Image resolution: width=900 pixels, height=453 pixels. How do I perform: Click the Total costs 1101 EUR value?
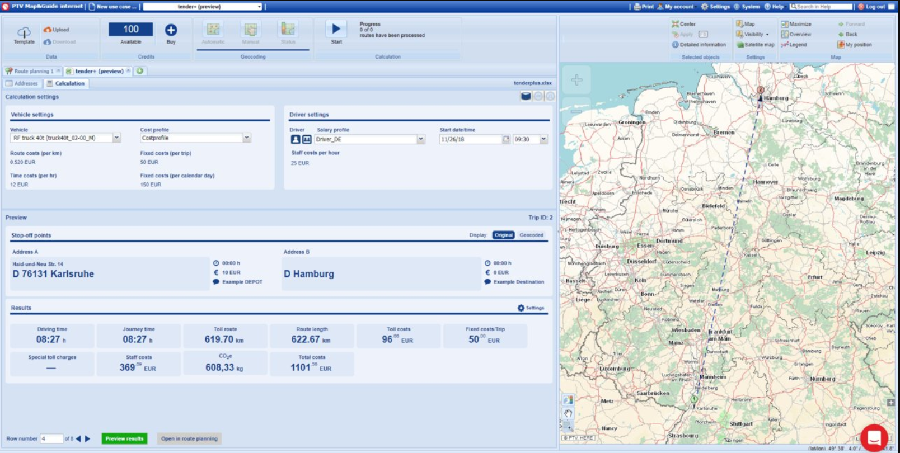(x=311, y=367)
